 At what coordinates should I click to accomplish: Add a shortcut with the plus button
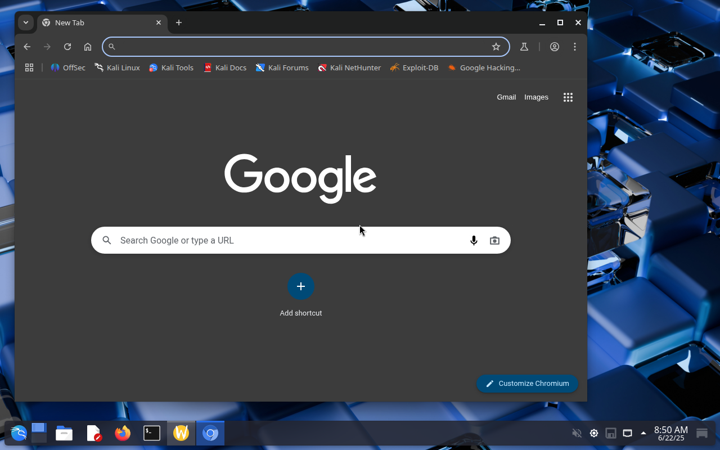[x=301, y=286]
